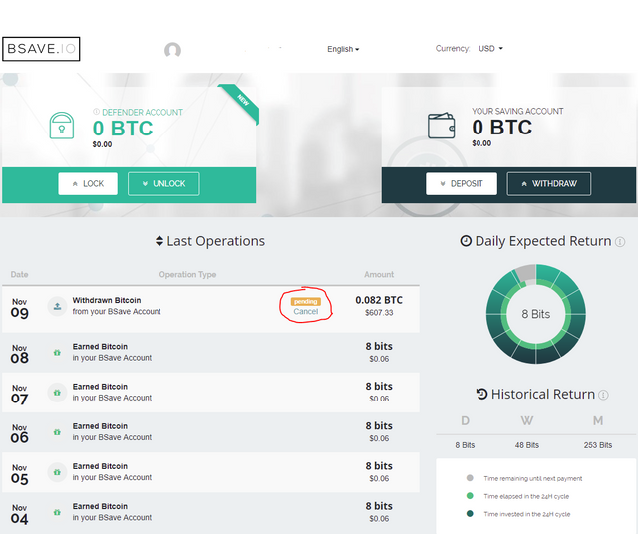
Task: Click the $607.33 amount value
Action: click(379, 313)
